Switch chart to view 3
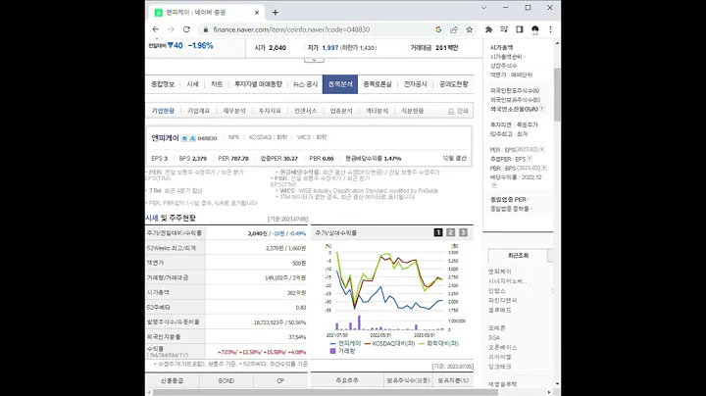The height and width of the screenshot is (396, 706). pyautogui.click(x=463, y=232)
